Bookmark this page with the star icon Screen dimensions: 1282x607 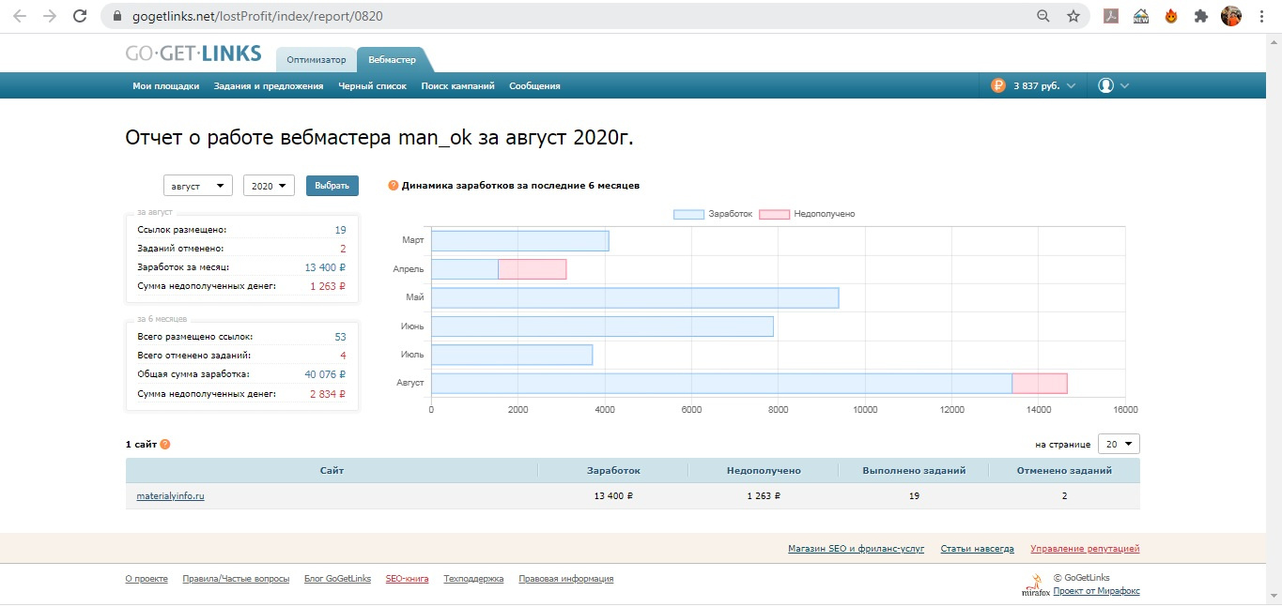pyautogui.click(x=1073, y=16)
